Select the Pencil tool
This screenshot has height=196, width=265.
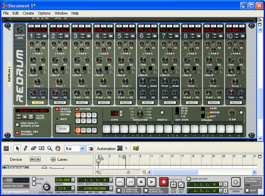25,149
